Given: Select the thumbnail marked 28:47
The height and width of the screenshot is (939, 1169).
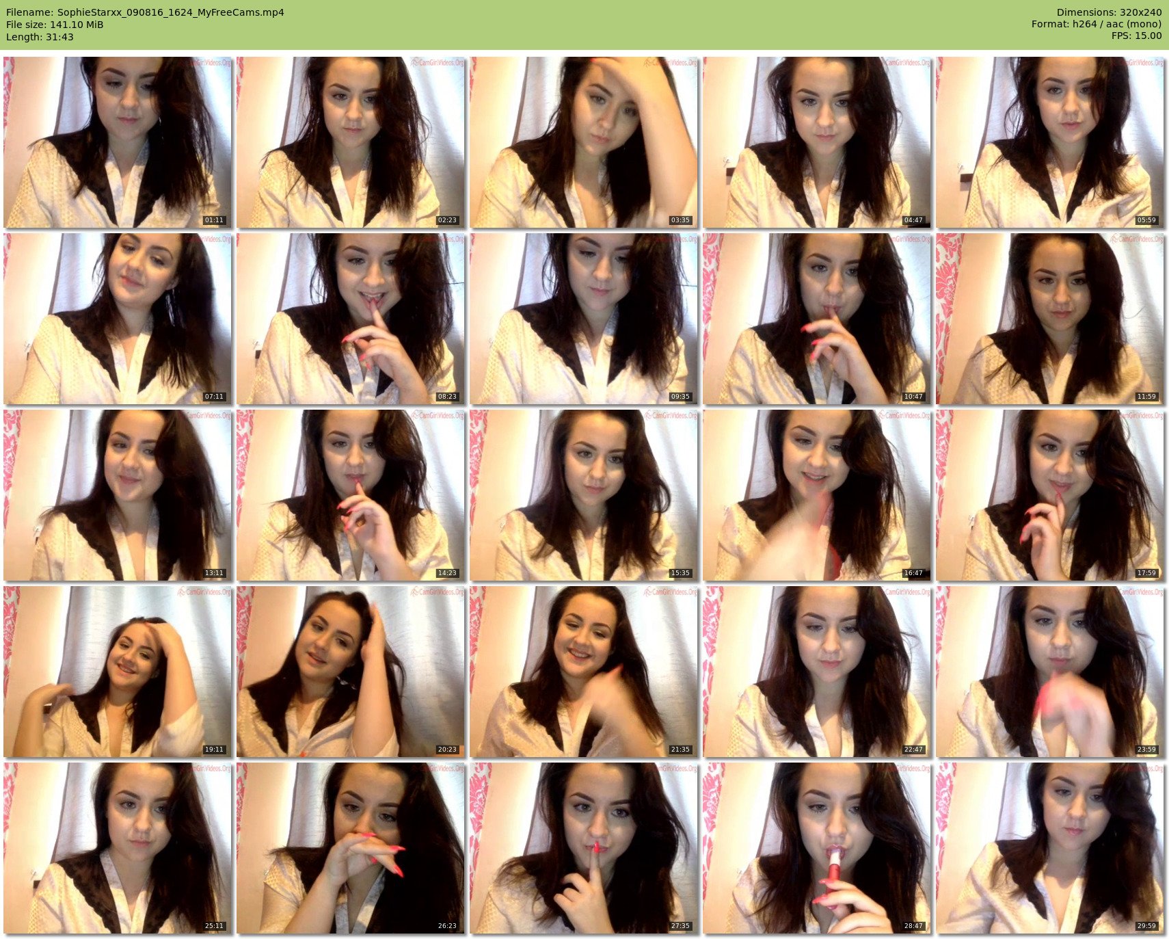Looking at the screenshot, I should point(817,848).
